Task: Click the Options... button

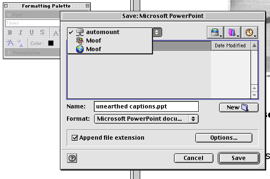Action: (224, 138)
